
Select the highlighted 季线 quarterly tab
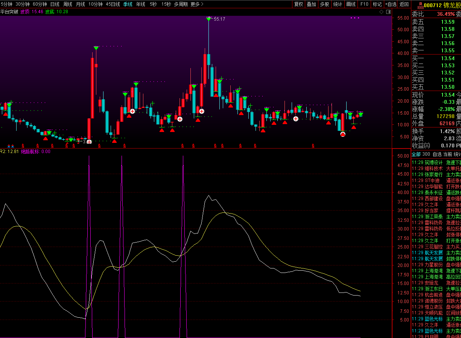128,4
